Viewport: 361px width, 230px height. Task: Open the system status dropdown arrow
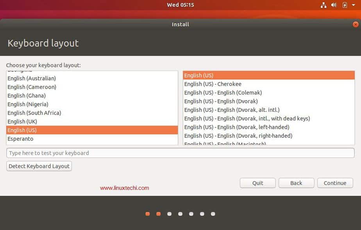(353, 5)
